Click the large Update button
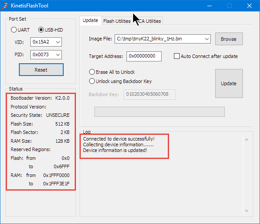The height and width of the screenshot is (224, 260). pos(229,83)
